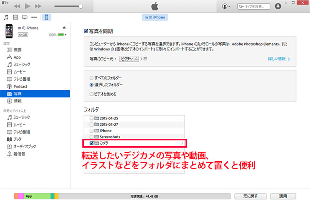Click the library search field
Viewport: 310px width, 204px height.
254,6
